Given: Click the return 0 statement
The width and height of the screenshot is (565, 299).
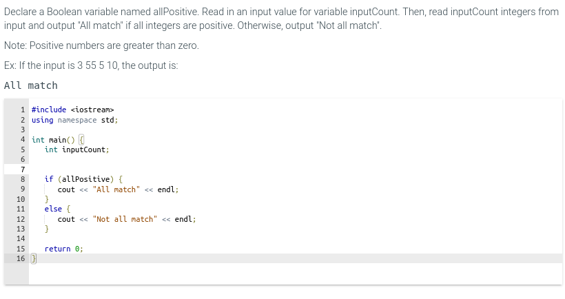Looking at the screenshot, I should tap(64, 249).
